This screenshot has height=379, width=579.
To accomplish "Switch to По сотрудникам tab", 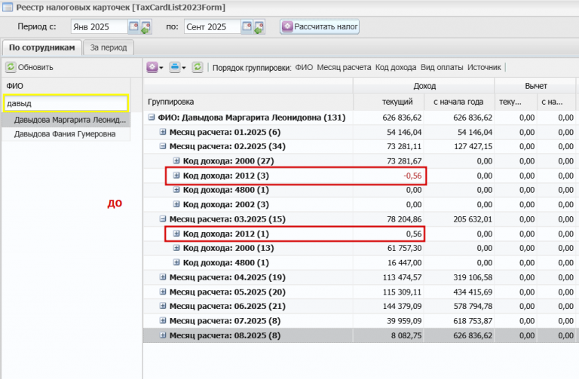I will (41, 47).
